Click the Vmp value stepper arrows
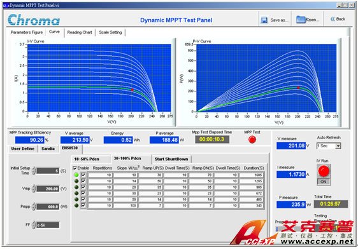The image size is (358, 249). (34, 189)
